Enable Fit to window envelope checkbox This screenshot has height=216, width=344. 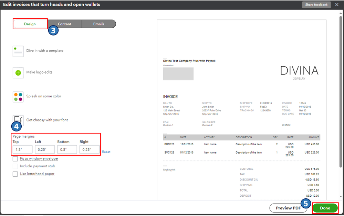(15, 159)
